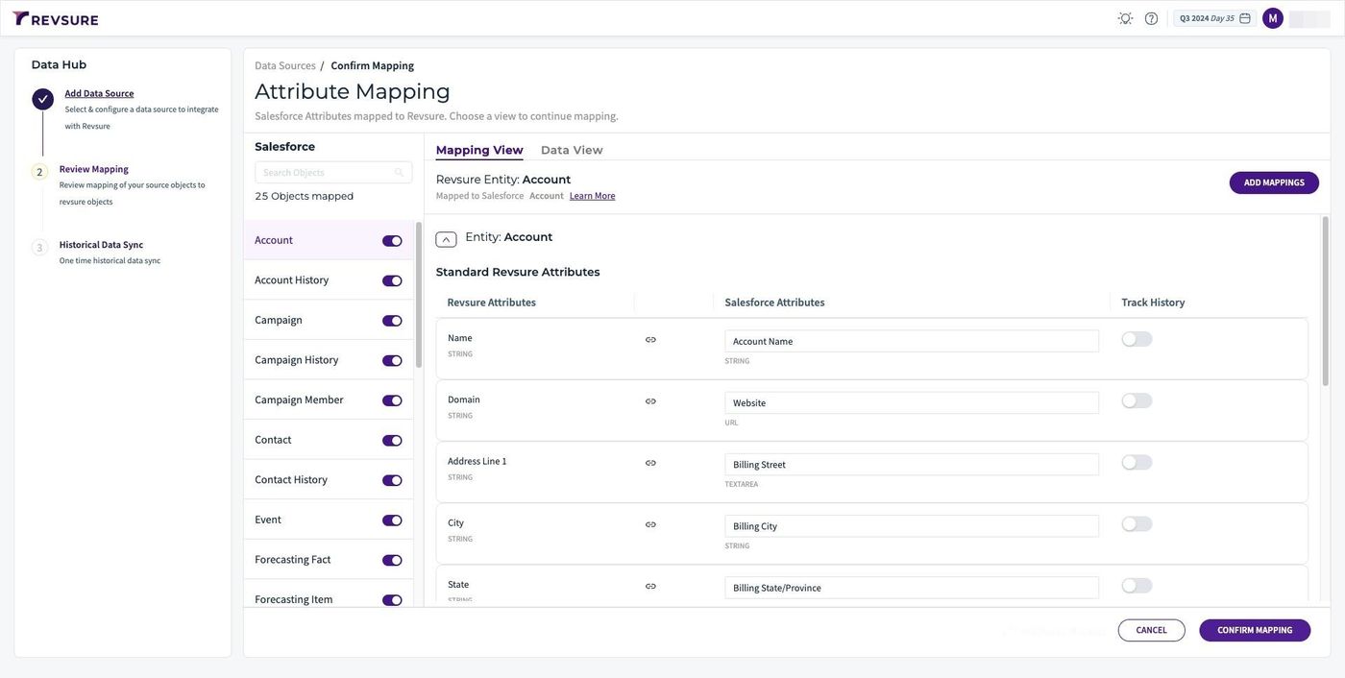Click the link icon for Domain attribute

pos(650,401)
